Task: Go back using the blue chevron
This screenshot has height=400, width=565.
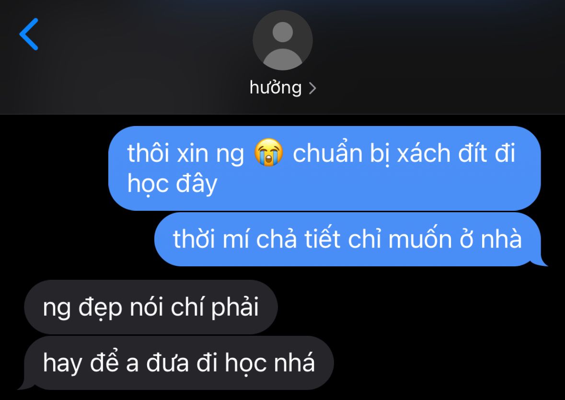Action: pyautogui.click(x=29, y=34)
